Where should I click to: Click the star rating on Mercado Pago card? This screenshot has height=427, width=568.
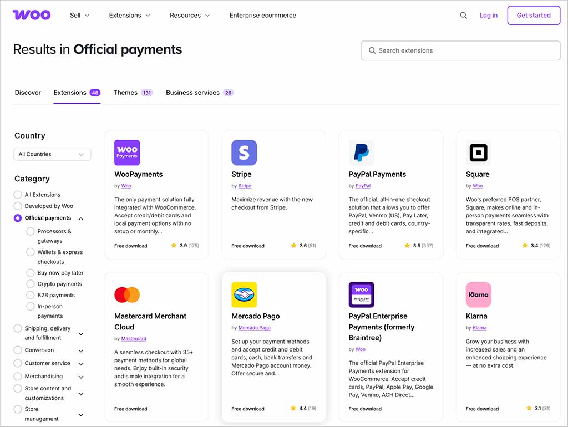tap(303, 409)
